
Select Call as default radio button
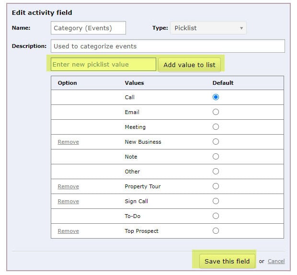pyautogui.click(x=216, y=97)
